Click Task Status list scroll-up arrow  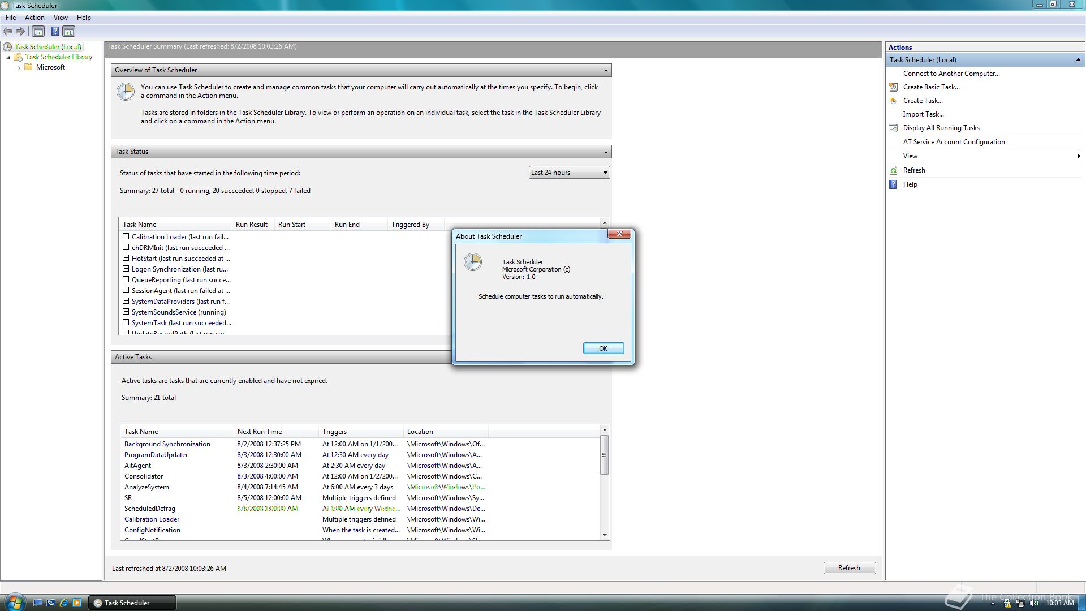(x=605, y=223)
